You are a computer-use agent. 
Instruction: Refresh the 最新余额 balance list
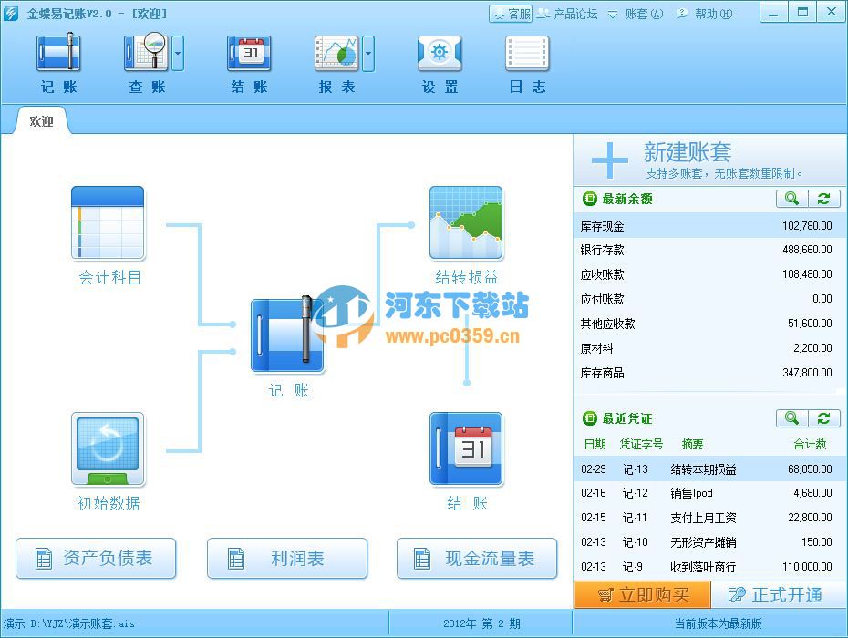823,199
